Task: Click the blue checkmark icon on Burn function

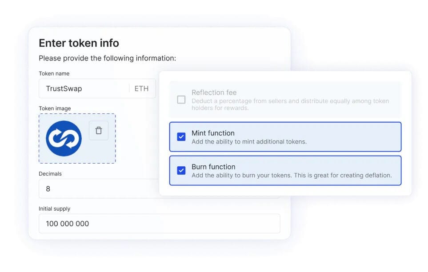Action: 180,171
